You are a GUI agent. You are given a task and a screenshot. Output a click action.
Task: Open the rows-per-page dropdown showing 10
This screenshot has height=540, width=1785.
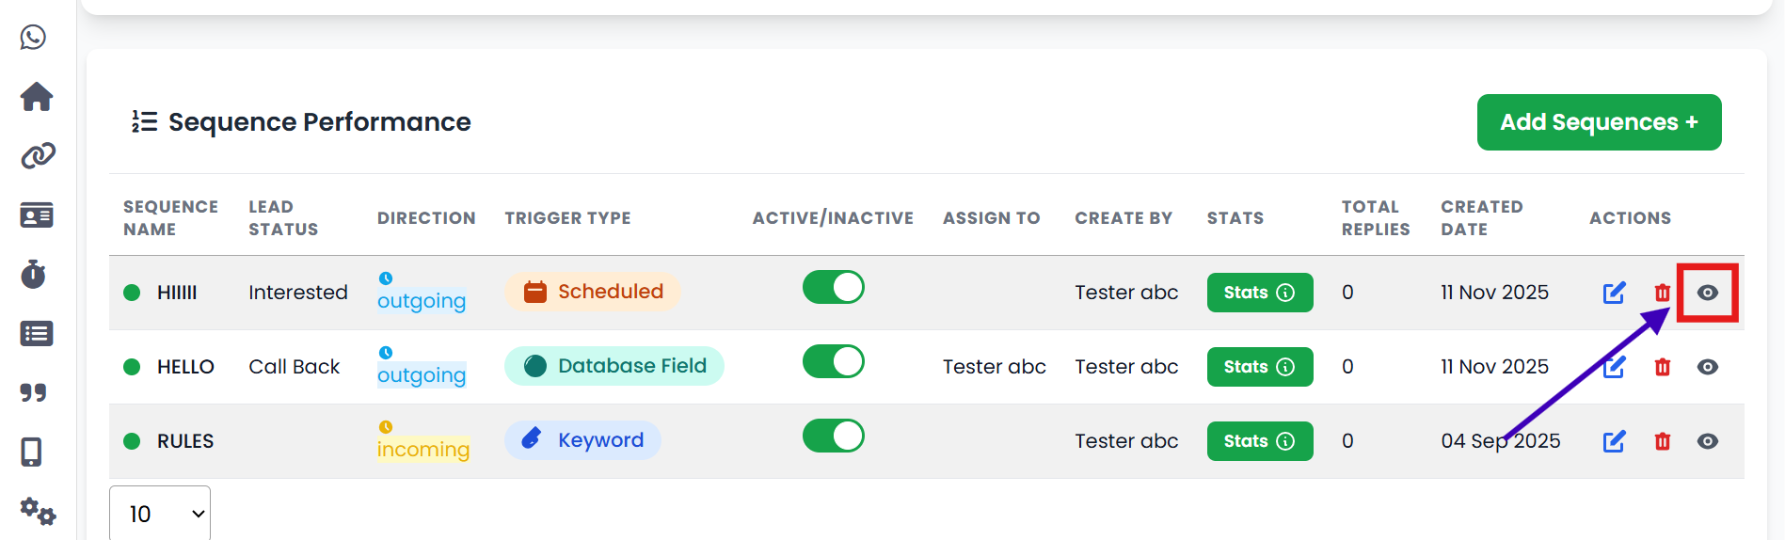pyautogui.click(x=160, y=514)
